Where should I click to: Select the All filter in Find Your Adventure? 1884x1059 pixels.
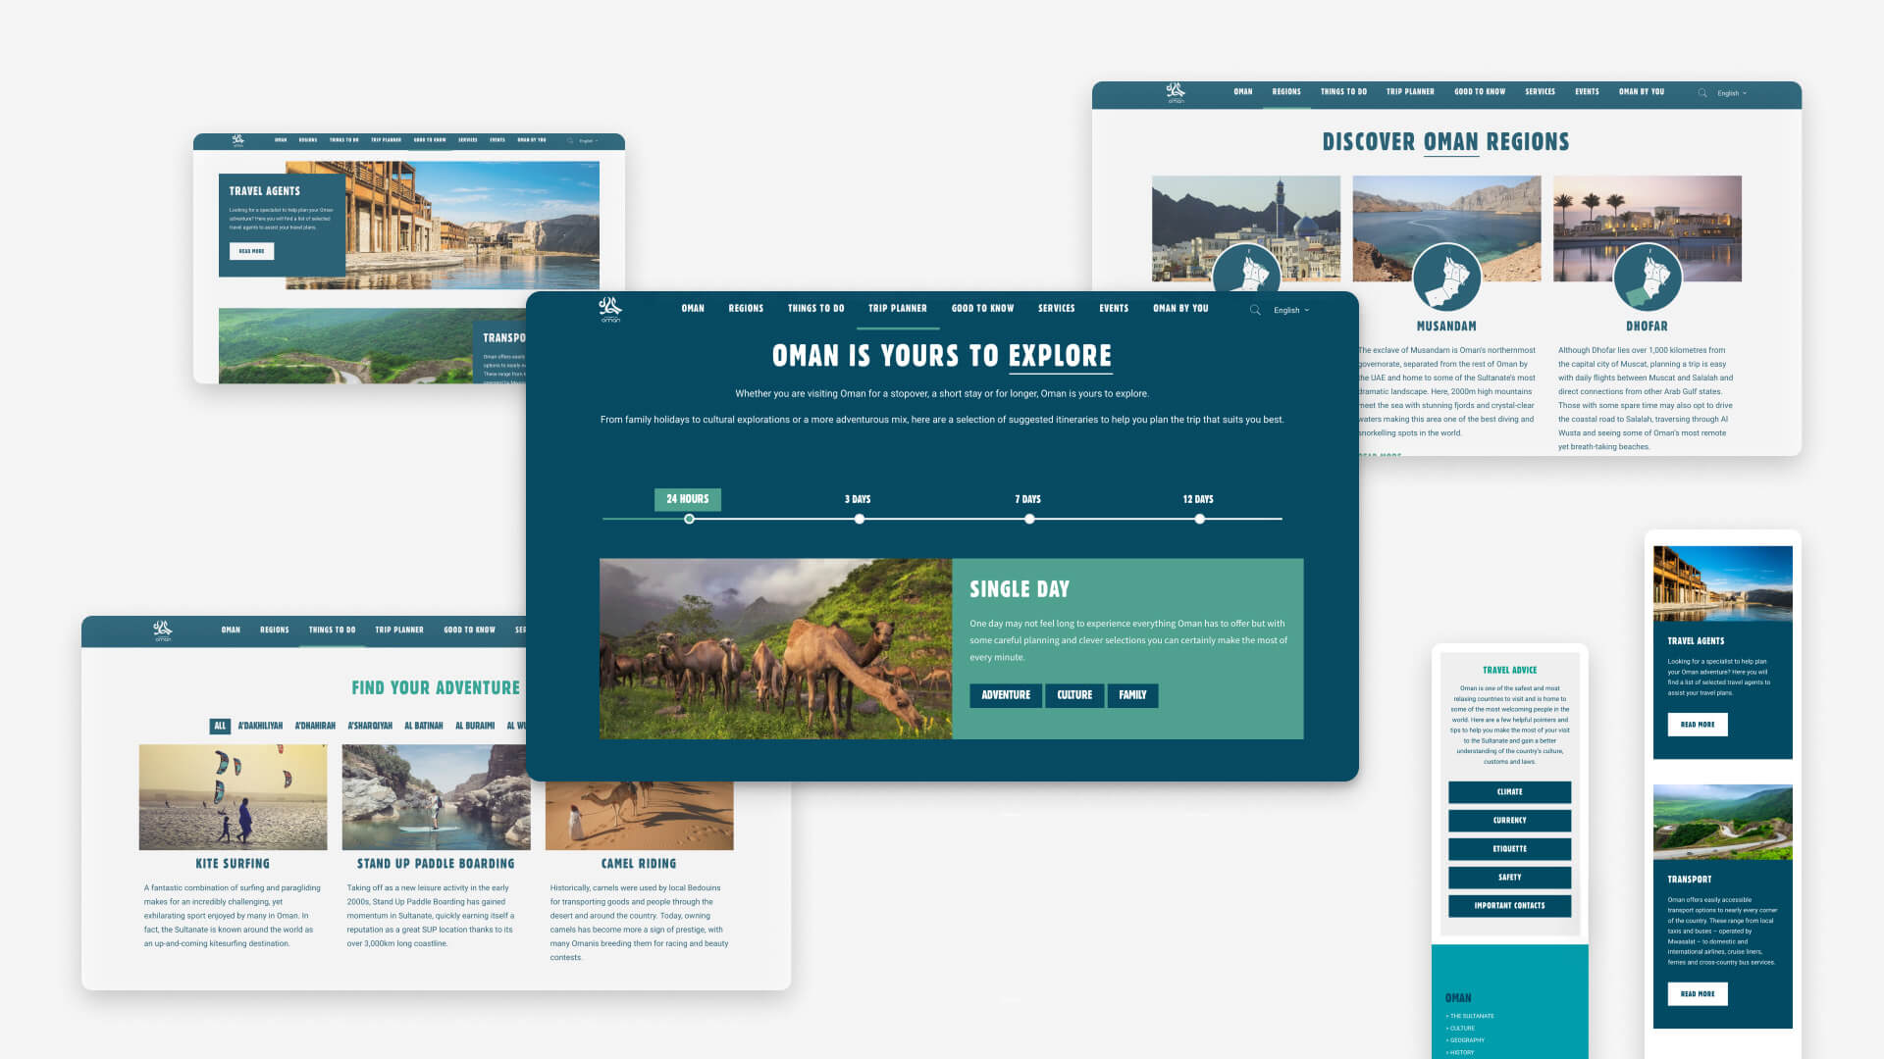click(x=220, y=727)
